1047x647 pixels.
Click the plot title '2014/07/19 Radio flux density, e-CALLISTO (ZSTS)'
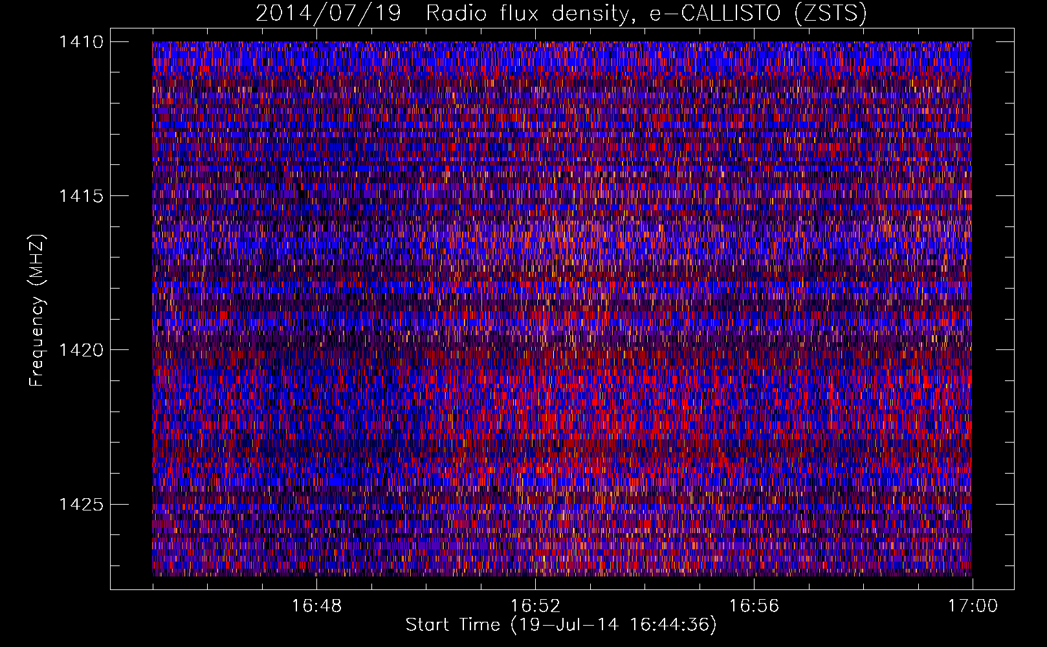tap(561, 13)
